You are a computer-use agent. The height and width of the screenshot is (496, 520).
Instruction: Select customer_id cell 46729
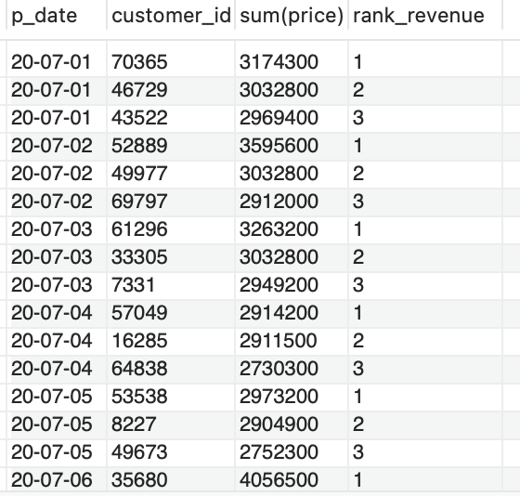point(171,90)
